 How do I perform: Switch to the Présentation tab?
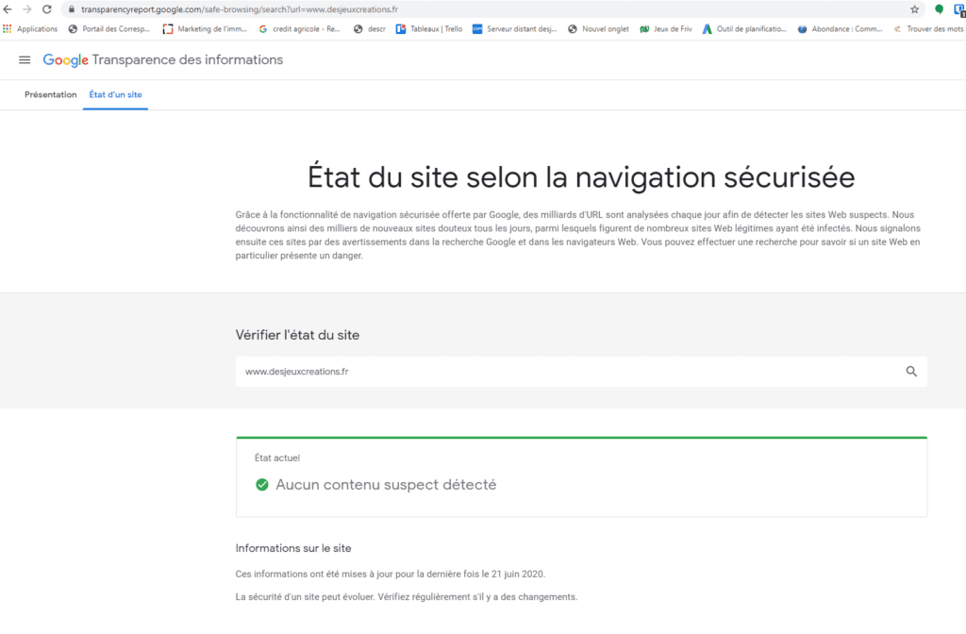[x=51, y=95]
